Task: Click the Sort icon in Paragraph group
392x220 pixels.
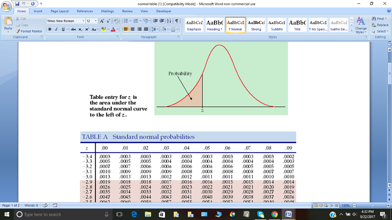Action: pos(168,21)
